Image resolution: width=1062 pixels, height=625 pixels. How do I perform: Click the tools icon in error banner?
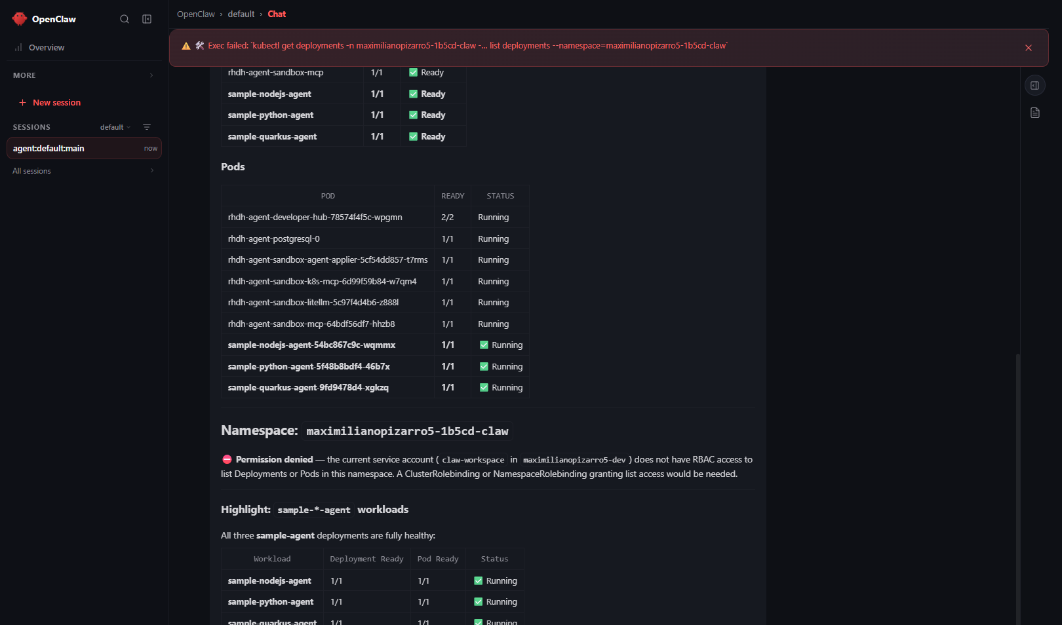[199, 46]
